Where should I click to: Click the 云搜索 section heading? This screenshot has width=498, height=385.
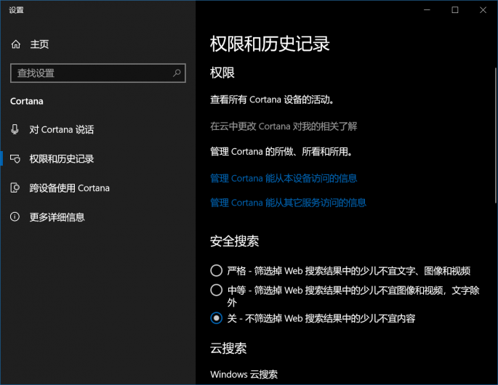[x=228, y=349]
